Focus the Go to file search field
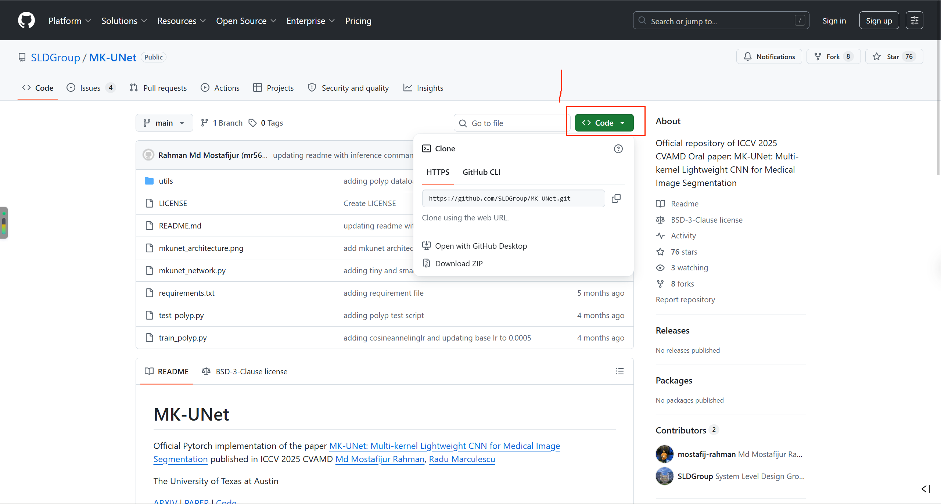Image resolution: width=941 pixels, height=504 pixels. [512, 123]
